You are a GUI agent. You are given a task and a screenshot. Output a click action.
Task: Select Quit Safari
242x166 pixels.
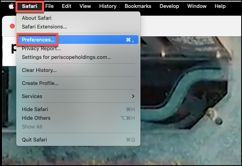(x=79, y=140)
